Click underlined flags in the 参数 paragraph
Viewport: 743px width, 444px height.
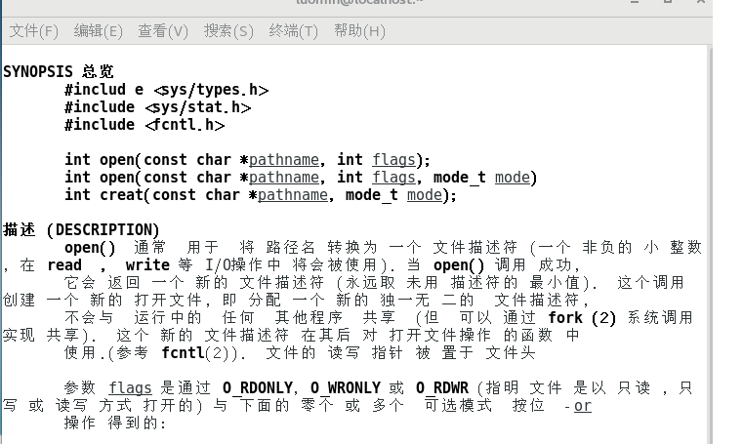[130, 388]
